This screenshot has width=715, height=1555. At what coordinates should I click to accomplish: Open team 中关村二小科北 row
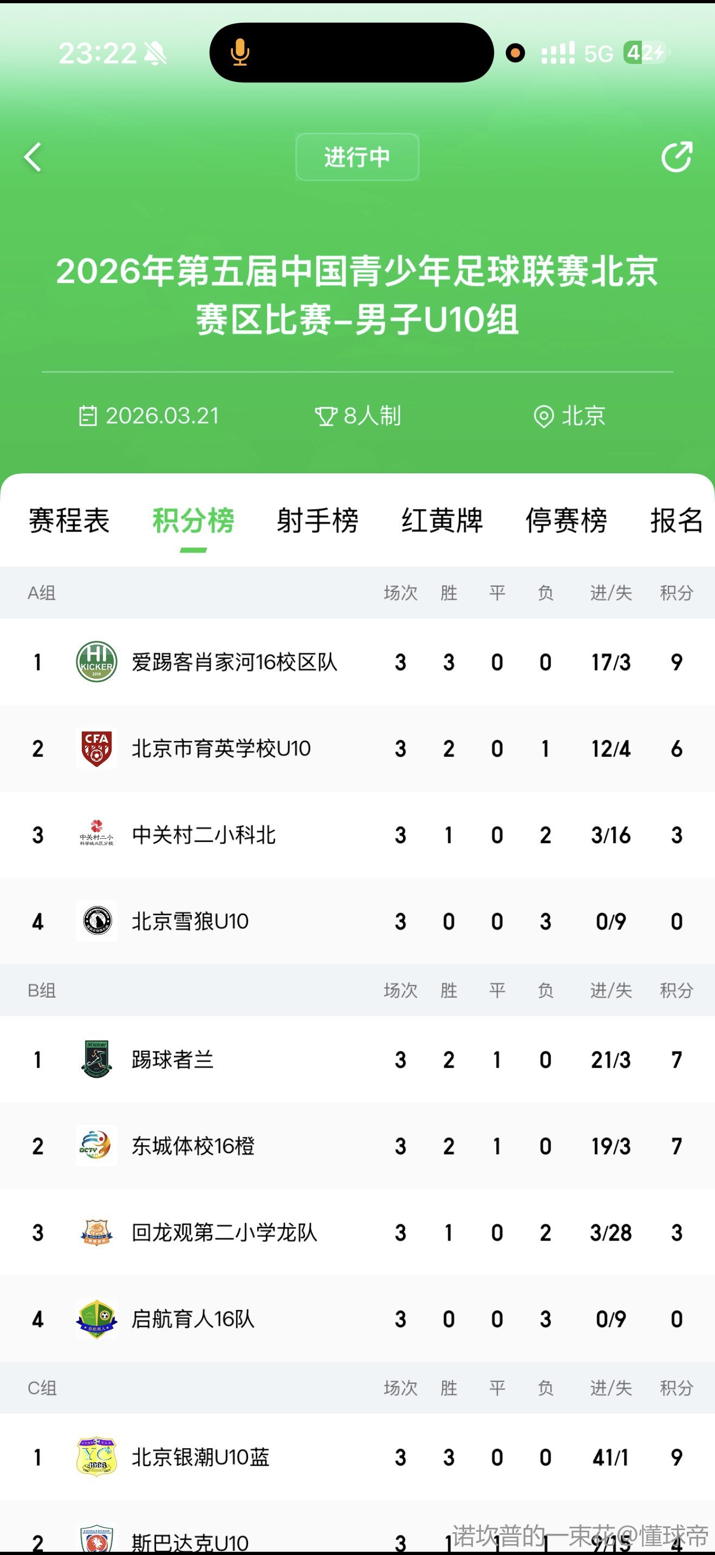[x=204, y=835]
